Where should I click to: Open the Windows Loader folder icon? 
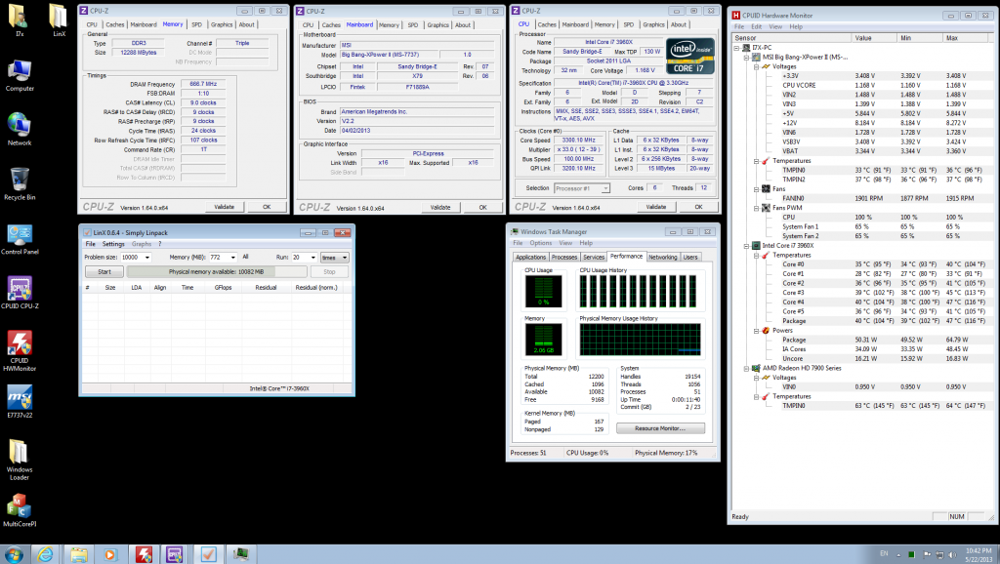coord(20,451)
